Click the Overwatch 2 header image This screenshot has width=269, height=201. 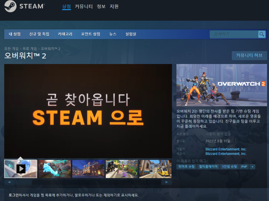(222, 85)
